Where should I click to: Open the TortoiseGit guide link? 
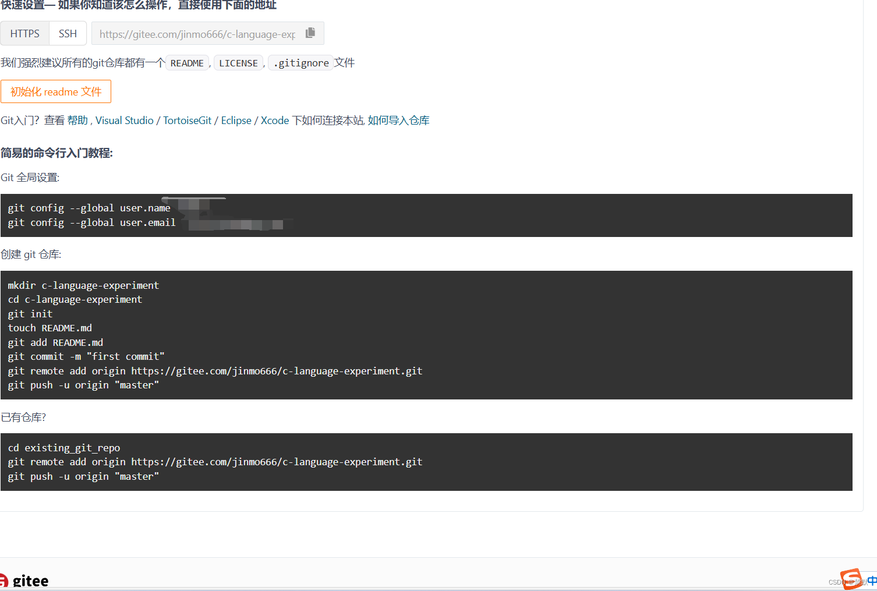(x=188, y=121)
